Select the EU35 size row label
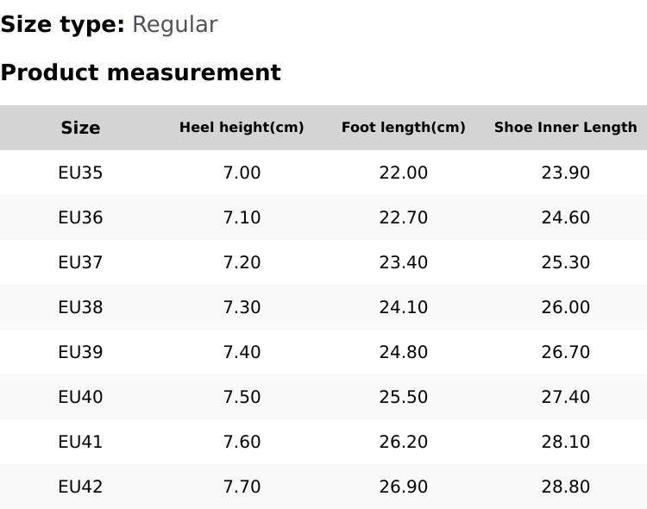This screenshot has width=647, height=509. pos(80,173)
